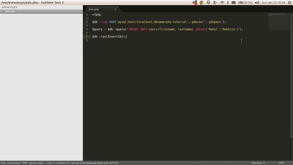Viewport: 293px width, 165px height.
Task: Open the clock showing Sun Jan 25 16:58
Action: point(273,3)
